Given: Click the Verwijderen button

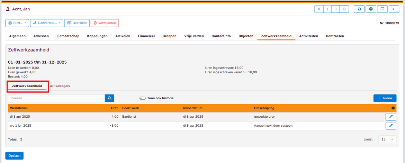Looking at the screenshot, I should (105, 23).
